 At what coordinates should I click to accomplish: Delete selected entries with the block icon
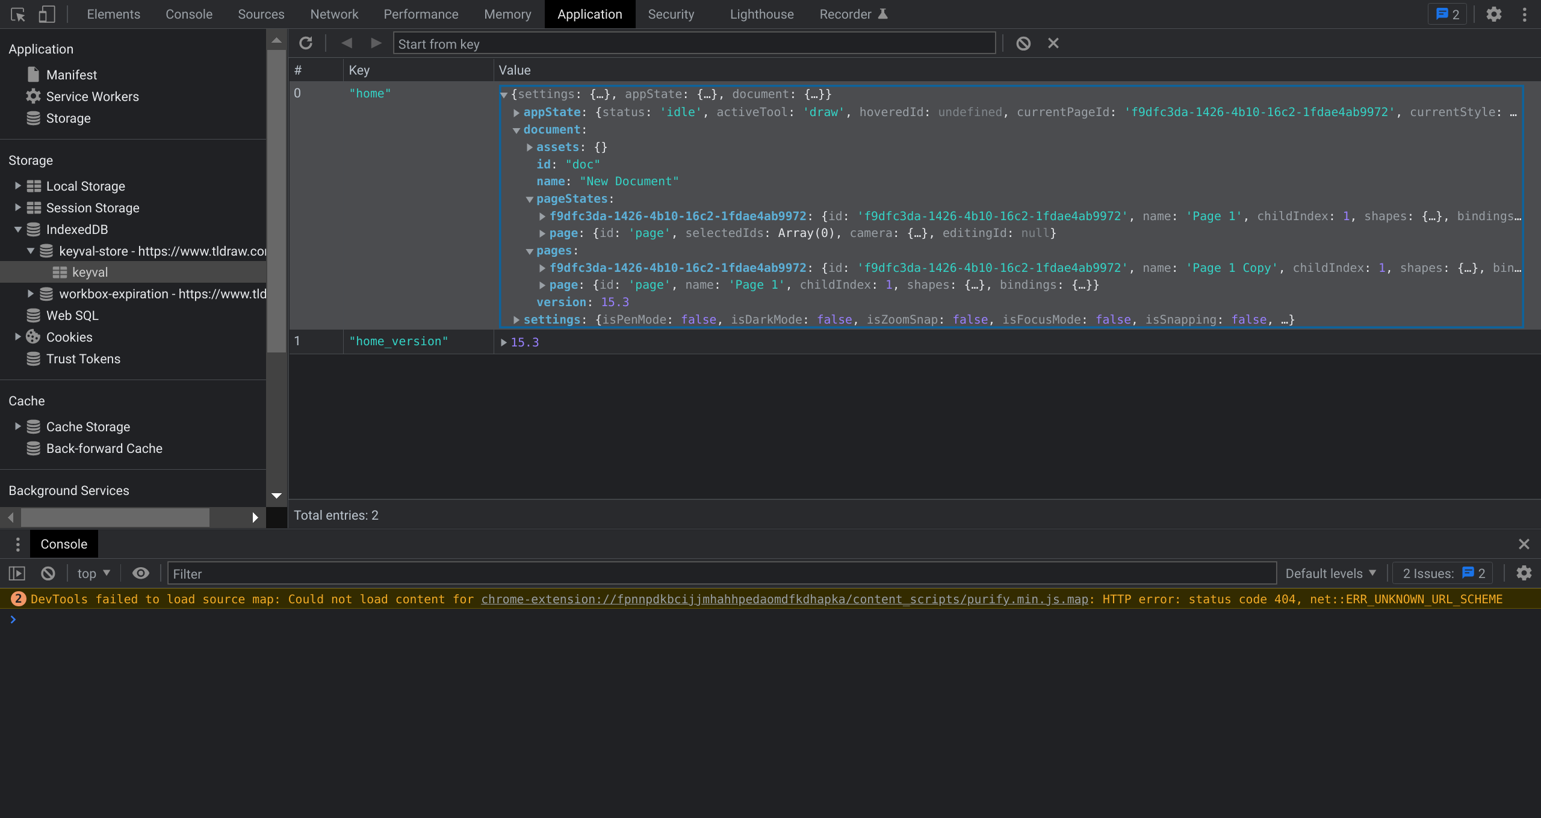1023,43
